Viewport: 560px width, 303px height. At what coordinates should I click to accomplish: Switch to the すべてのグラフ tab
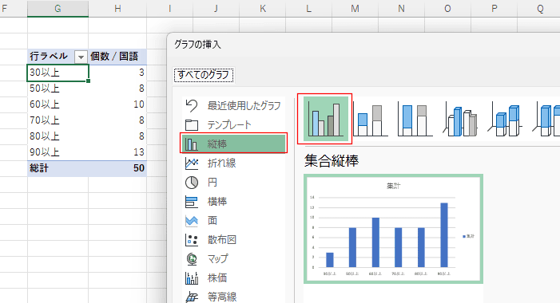[x=204, y=75]
